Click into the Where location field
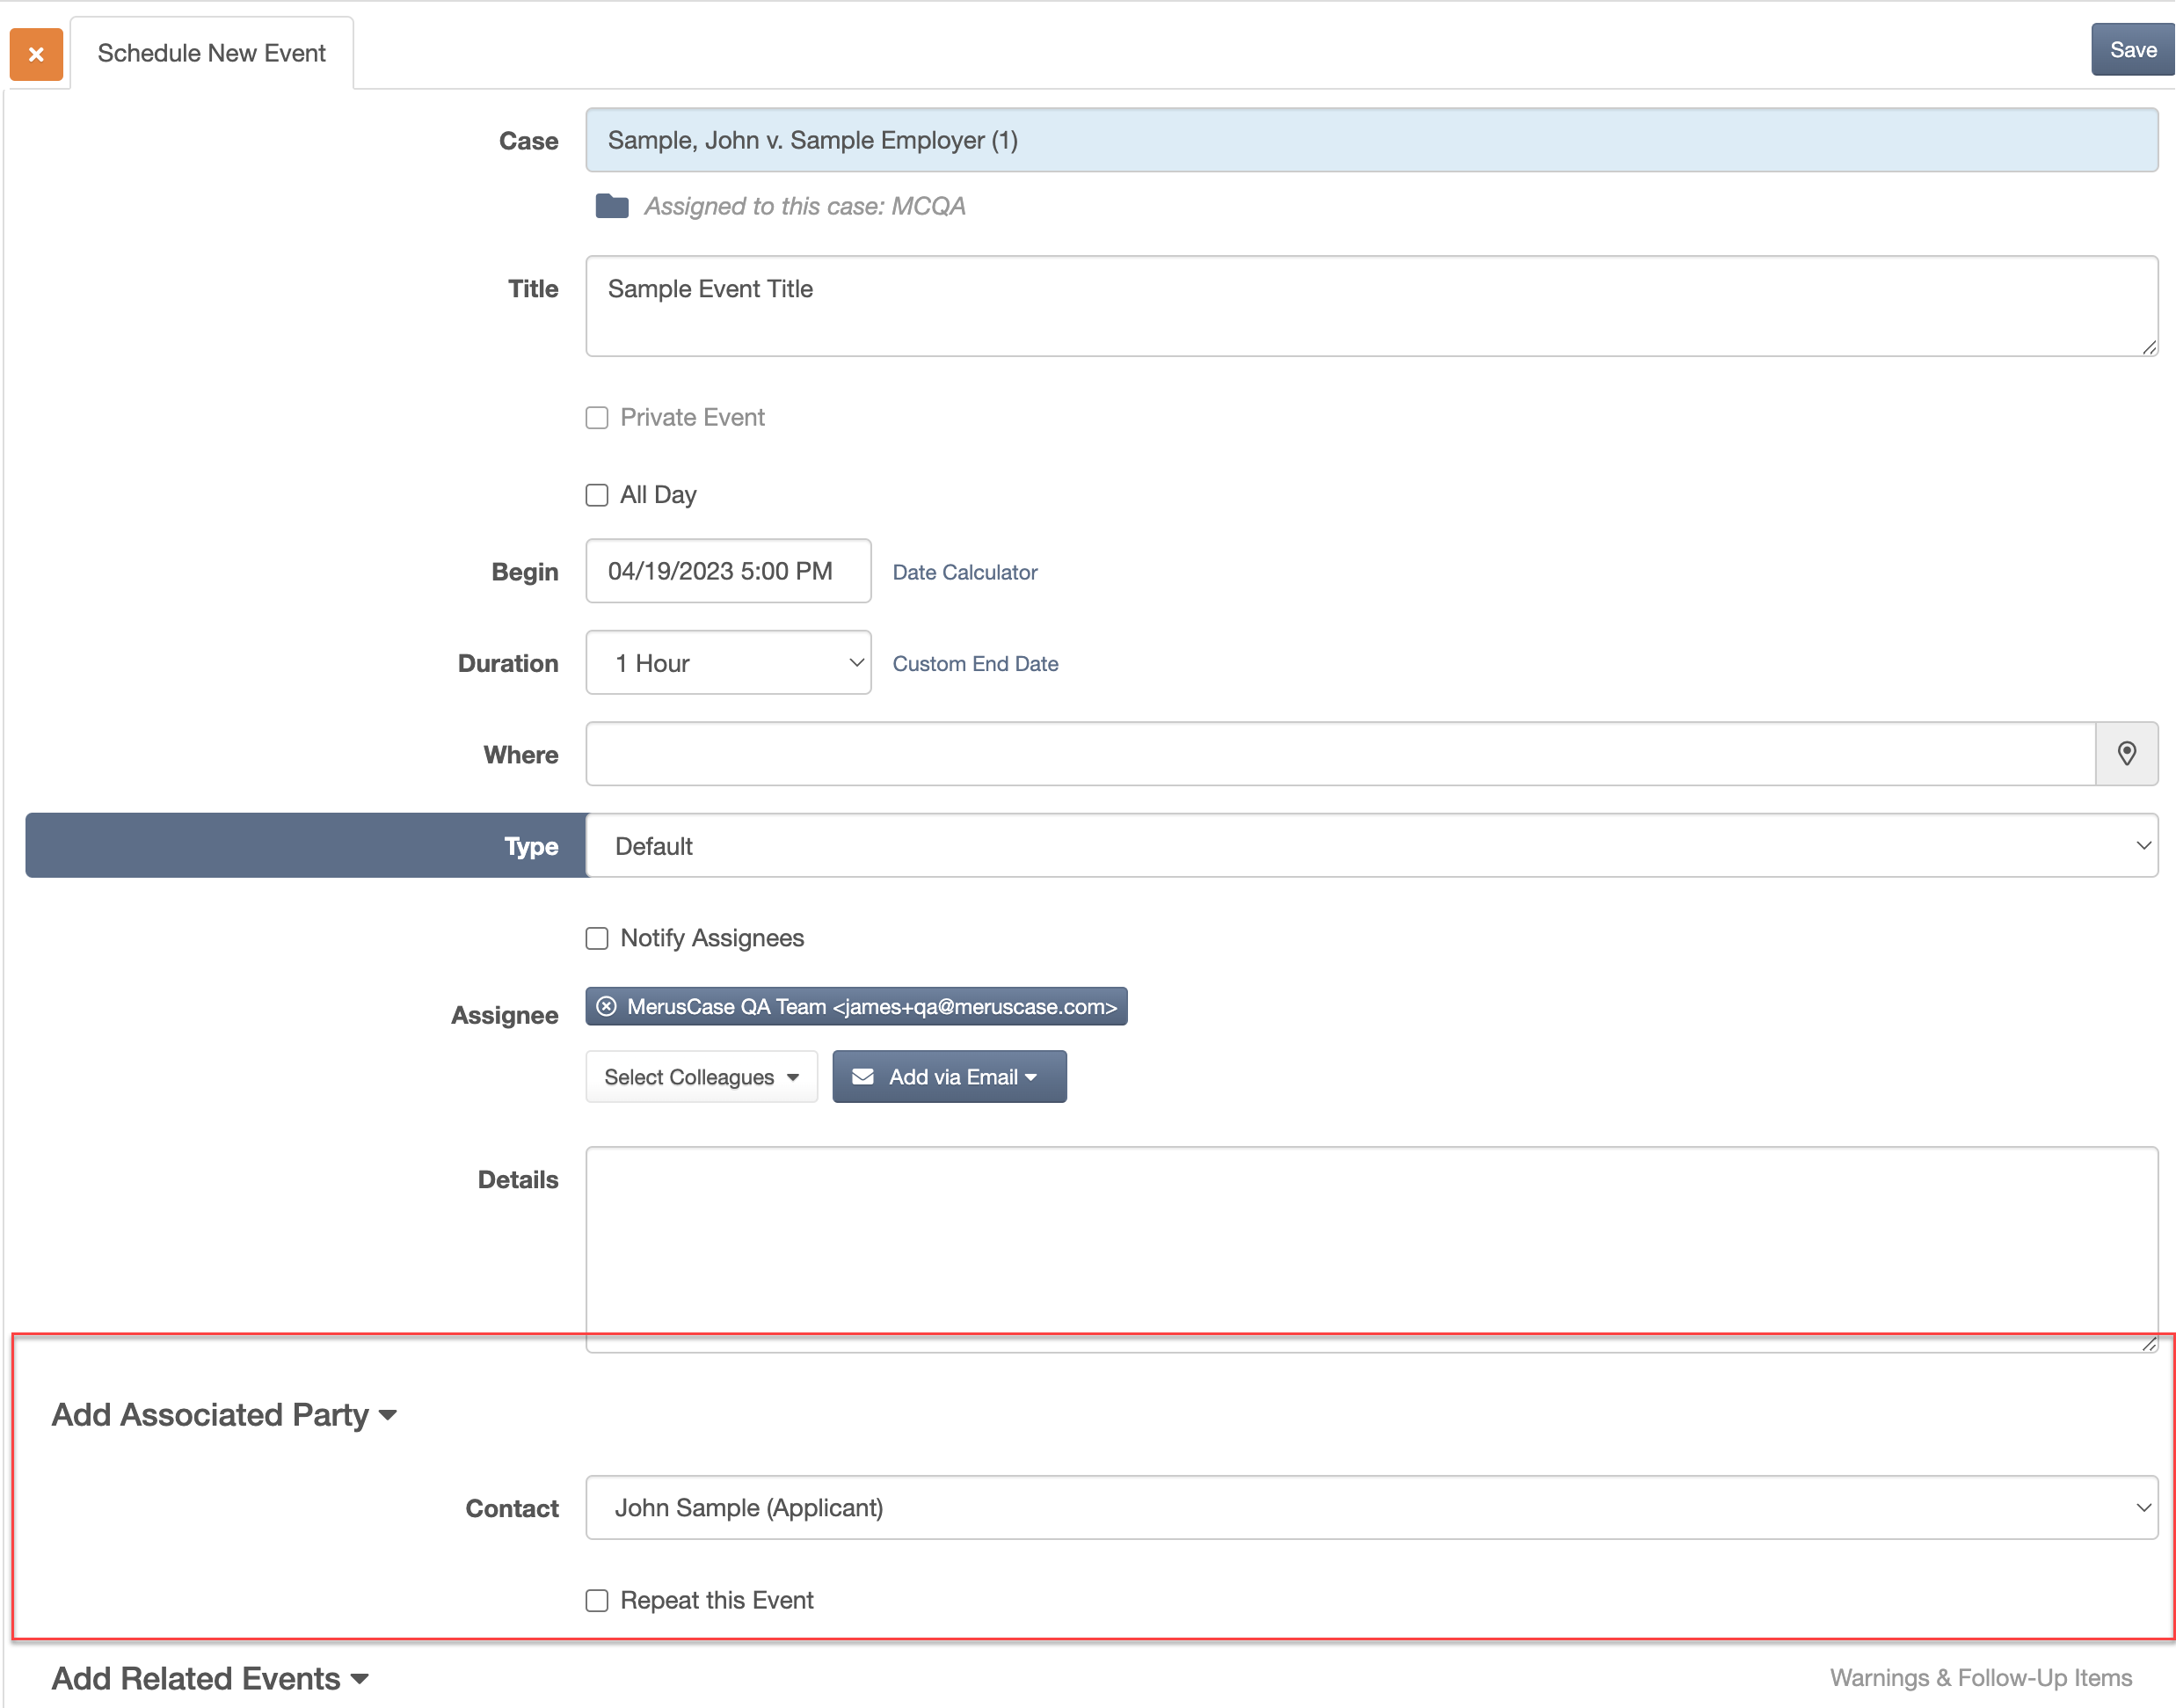2176x1708 pixels. click(x=1341, y=754)
